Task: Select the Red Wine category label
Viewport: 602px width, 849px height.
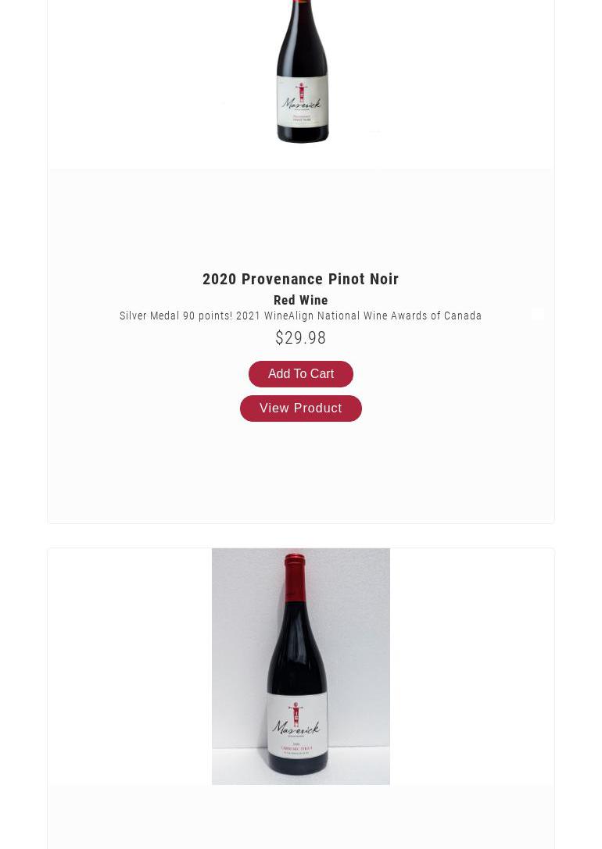Action: (300, 300)
